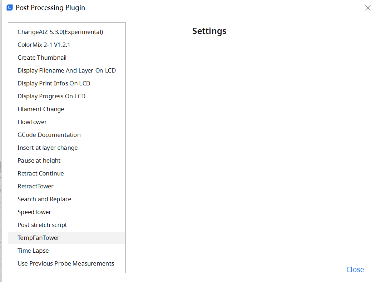
Task: Choose Search and Replace script
Action: [x=67, y=199]
